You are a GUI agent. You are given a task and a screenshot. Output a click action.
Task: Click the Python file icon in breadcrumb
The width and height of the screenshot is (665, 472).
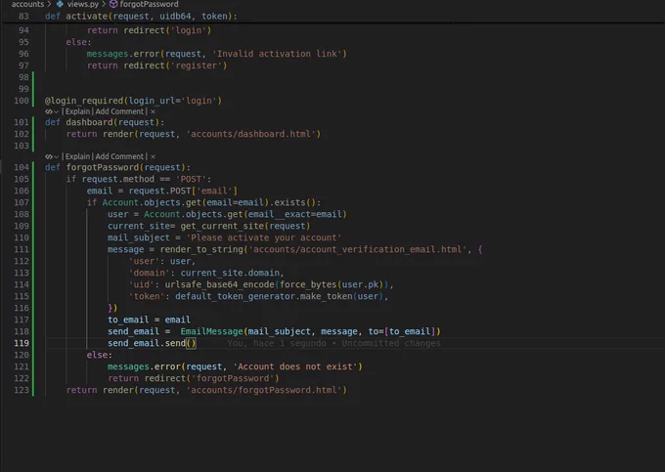click(60, 4)
